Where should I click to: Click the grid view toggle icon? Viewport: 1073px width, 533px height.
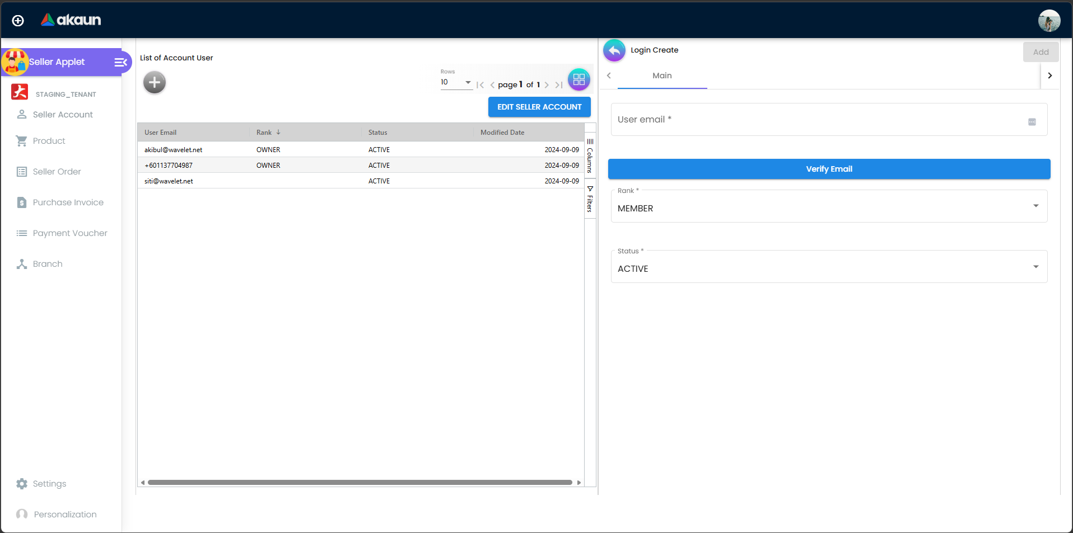click(579, 79)
